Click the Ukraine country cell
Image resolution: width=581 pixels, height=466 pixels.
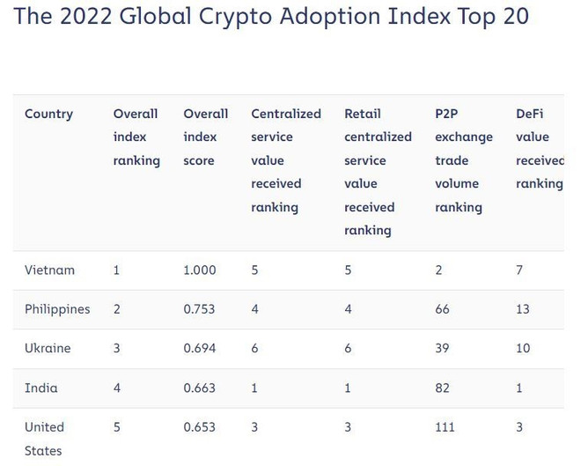point(48,348)
